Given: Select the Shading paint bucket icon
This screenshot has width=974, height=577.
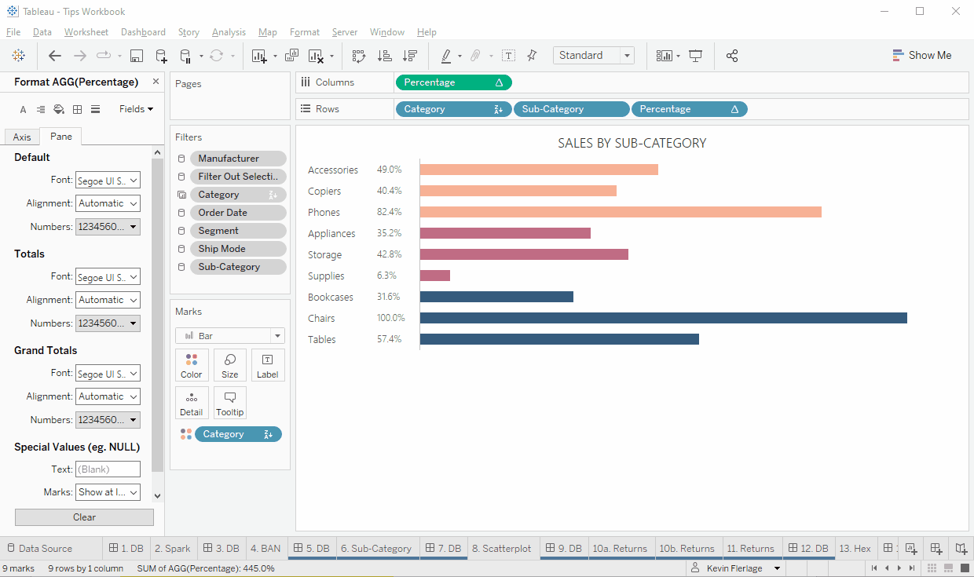Looking at the screenshot, I should [x=59, y=109].
